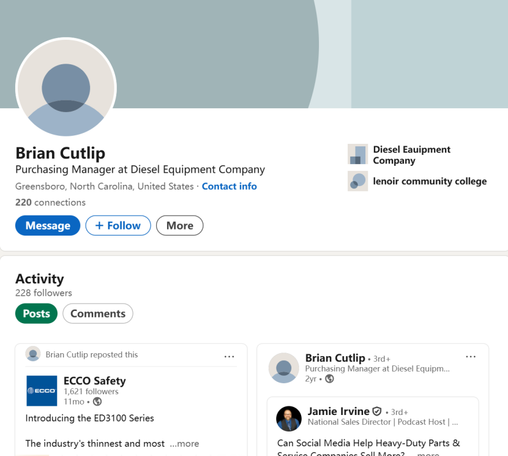Click small avatar beside 'reposted this'
Image resolution: width=508 pixels, height=456 pixels.
(x=33, y=354)
